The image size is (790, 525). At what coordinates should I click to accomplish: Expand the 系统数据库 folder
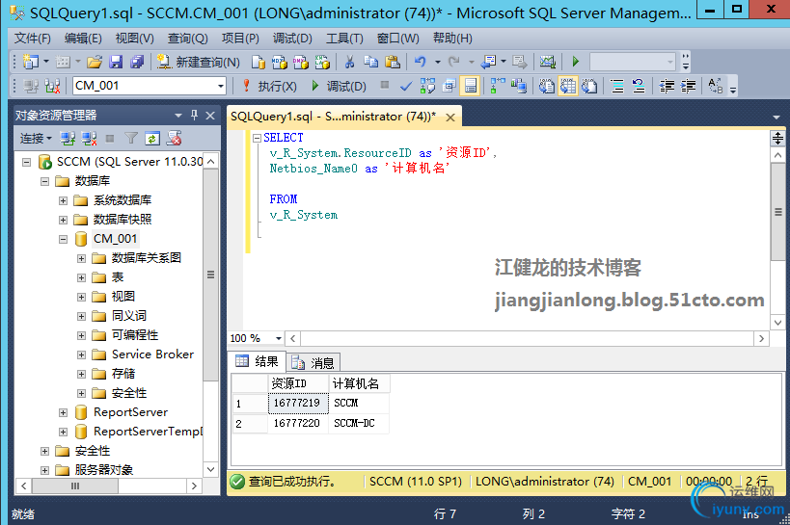coord(63,200)
